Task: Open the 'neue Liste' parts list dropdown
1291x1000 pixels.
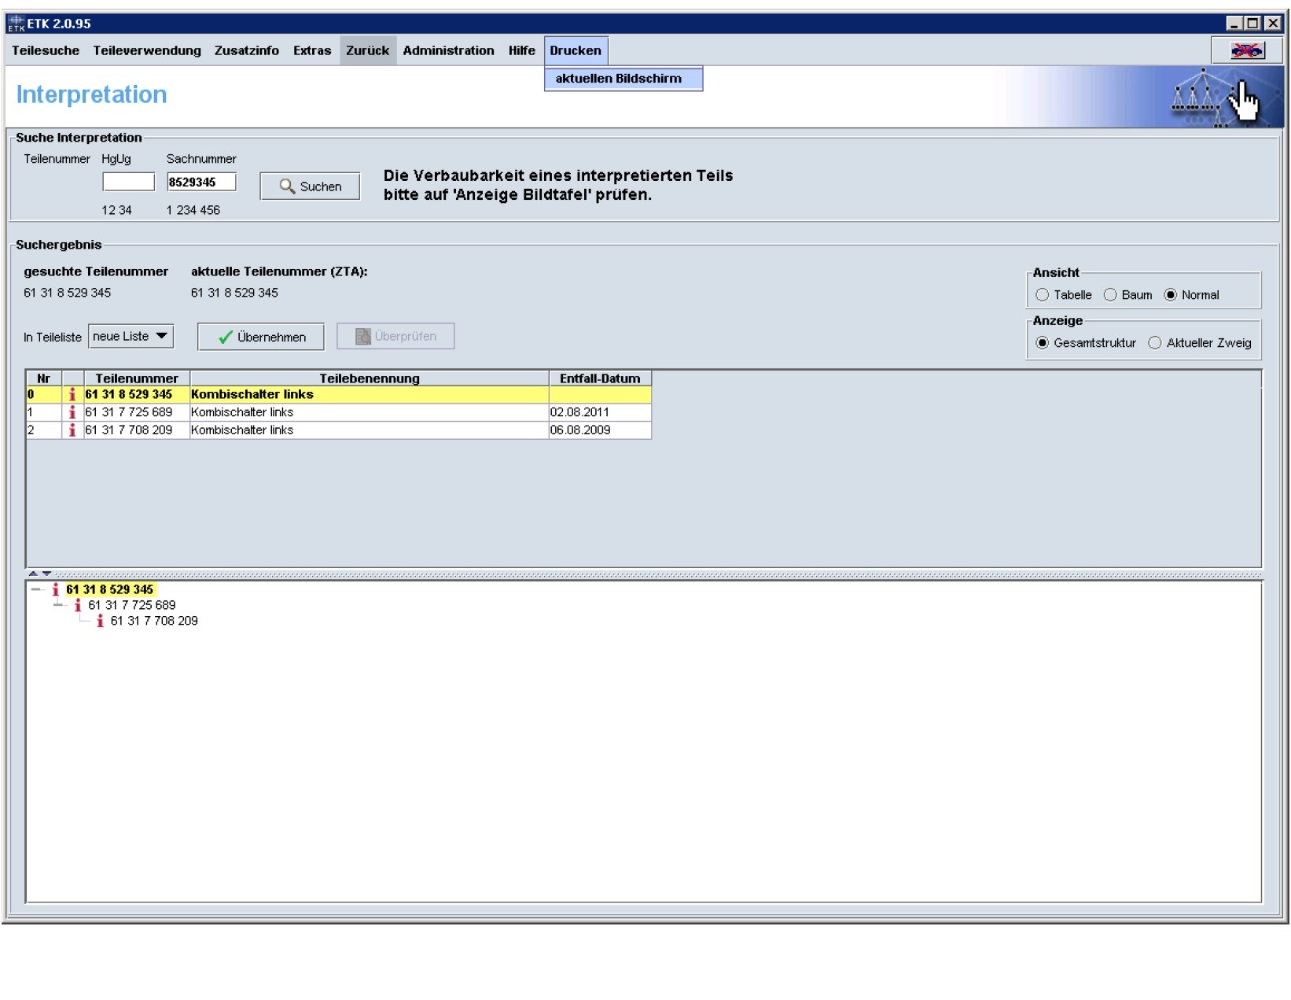Action: coord(131,336)
